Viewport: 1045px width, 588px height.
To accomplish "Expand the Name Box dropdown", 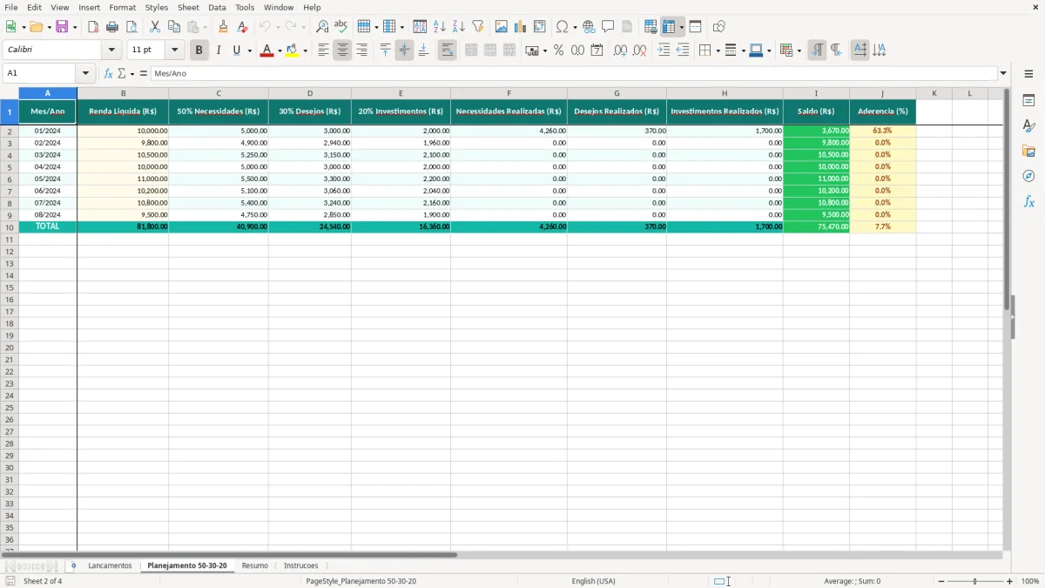I will [85, 74].
